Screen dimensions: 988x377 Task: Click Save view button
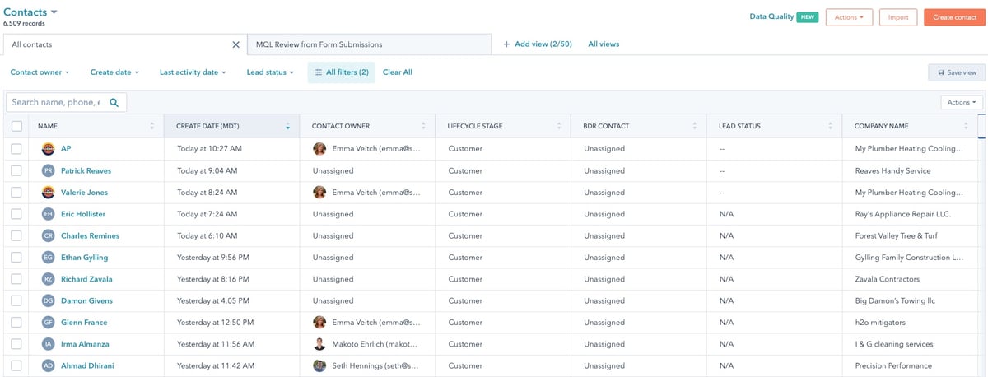[957, 72]
